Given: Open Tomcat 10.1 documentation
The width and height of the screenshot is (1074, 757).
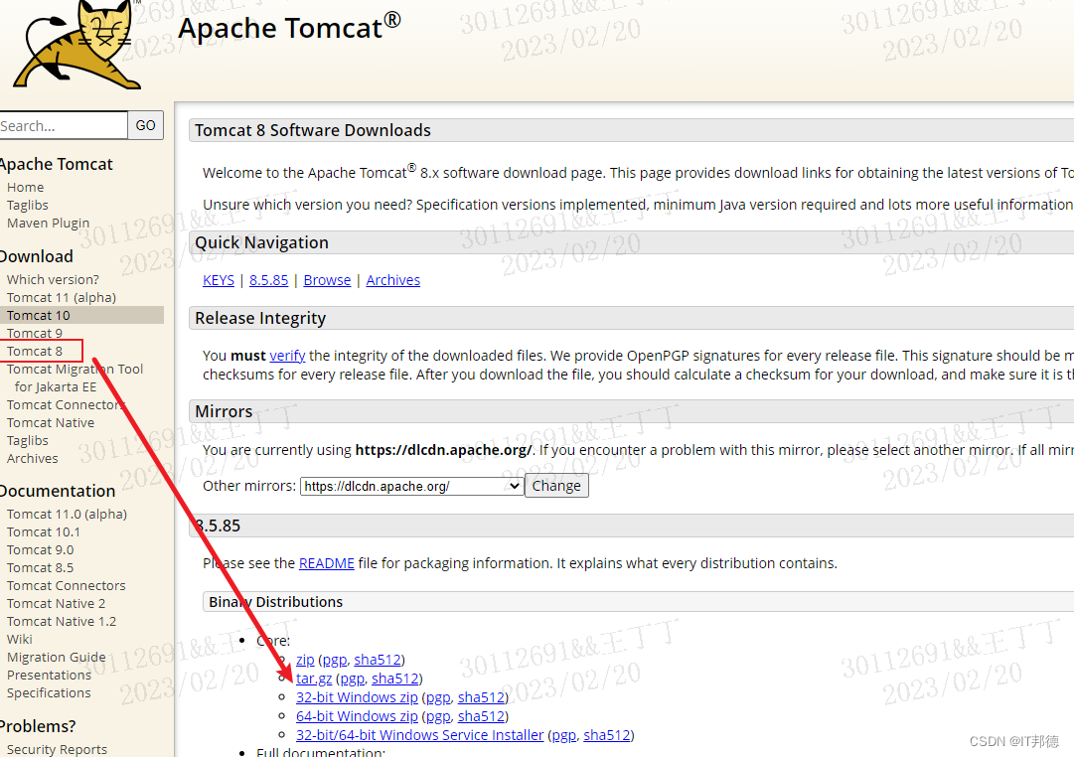Looking at the screenshot, I should [x=43, y=531].
